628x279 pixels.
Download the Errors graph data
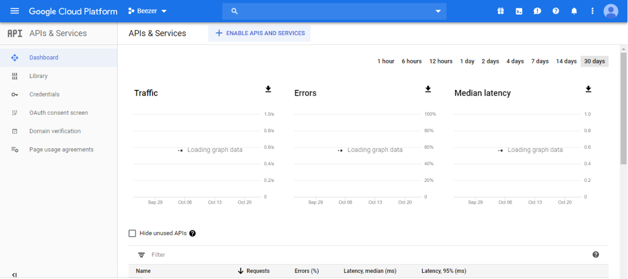point(428,89)
